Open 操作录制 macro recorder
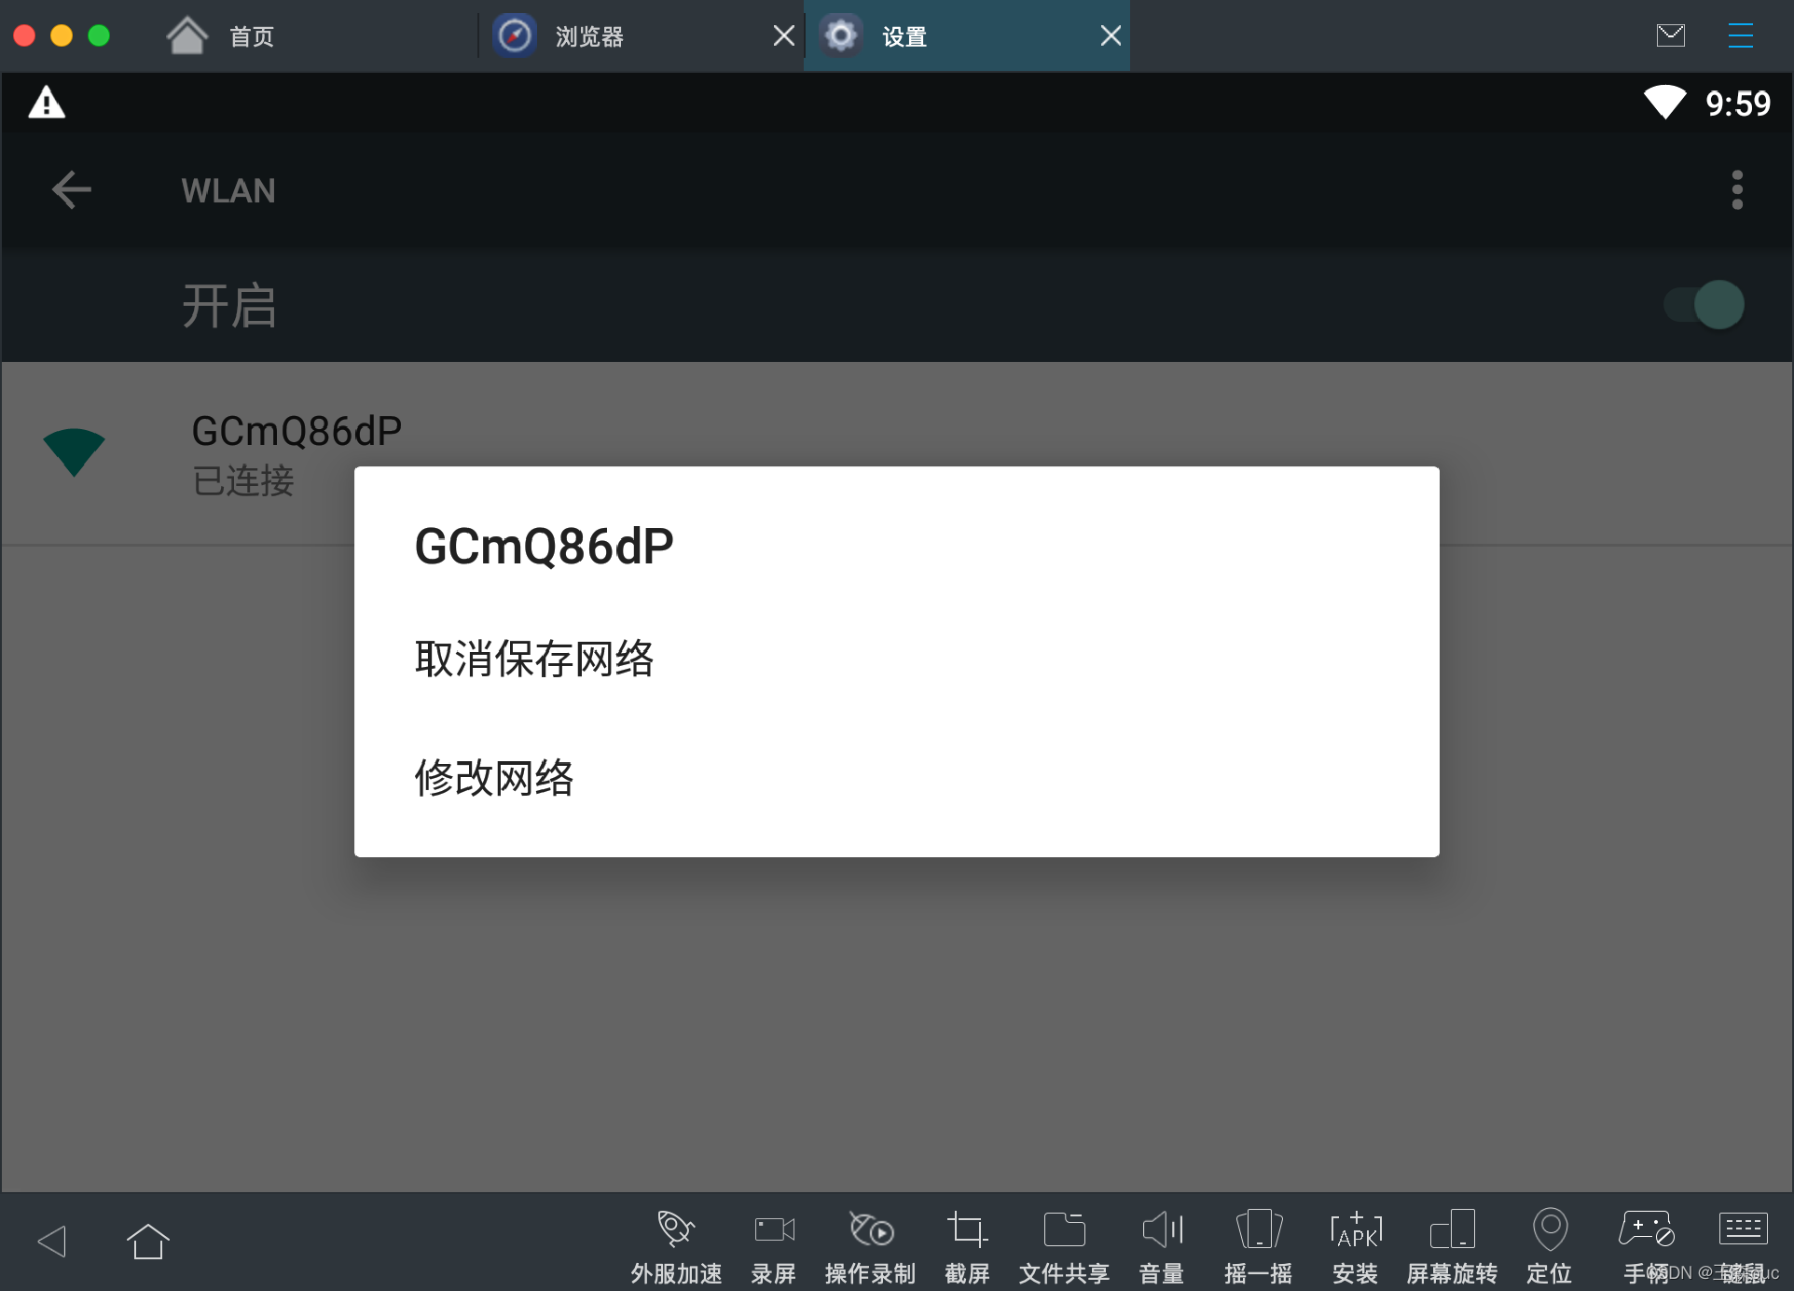The height and width of the screenshot is (1291, 1794). click(x=871, y=1231)
